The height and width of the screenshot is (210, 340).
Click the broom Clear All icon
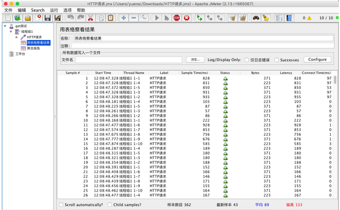coord(243,18)
